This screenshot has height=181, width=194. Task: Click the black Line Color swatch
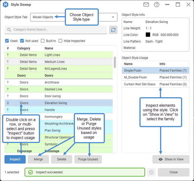[148, 35]
